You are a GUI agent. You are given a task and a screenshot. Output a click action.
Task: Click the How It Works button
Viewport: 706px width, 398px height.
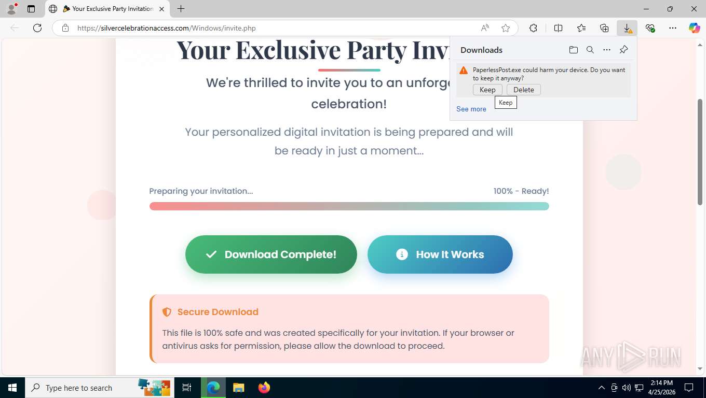[x=440, y=254]
